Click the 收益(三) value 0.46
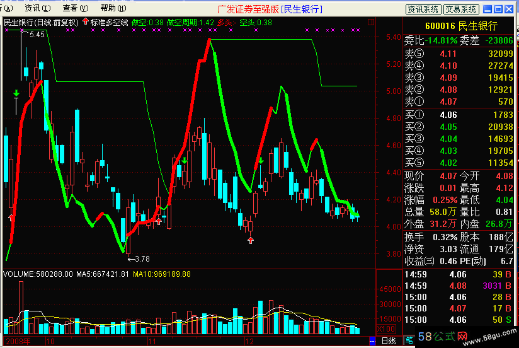 [448, 261]
